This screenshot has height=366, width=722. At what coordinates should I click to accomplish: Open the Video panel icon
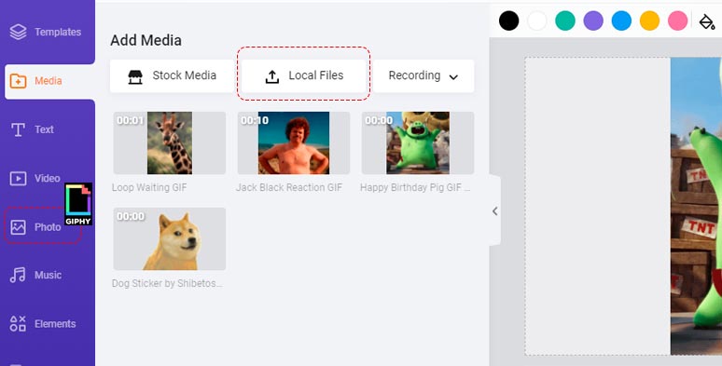point(18,179)
